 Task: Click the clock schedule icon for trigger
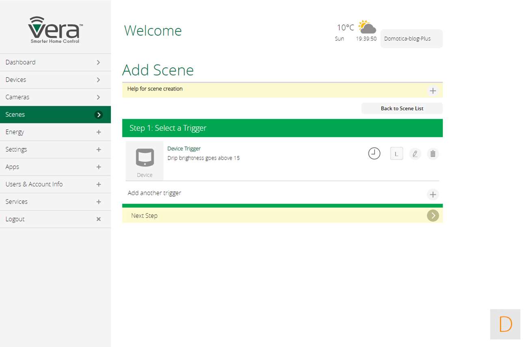pyautogui.click(x=374, y=154)
